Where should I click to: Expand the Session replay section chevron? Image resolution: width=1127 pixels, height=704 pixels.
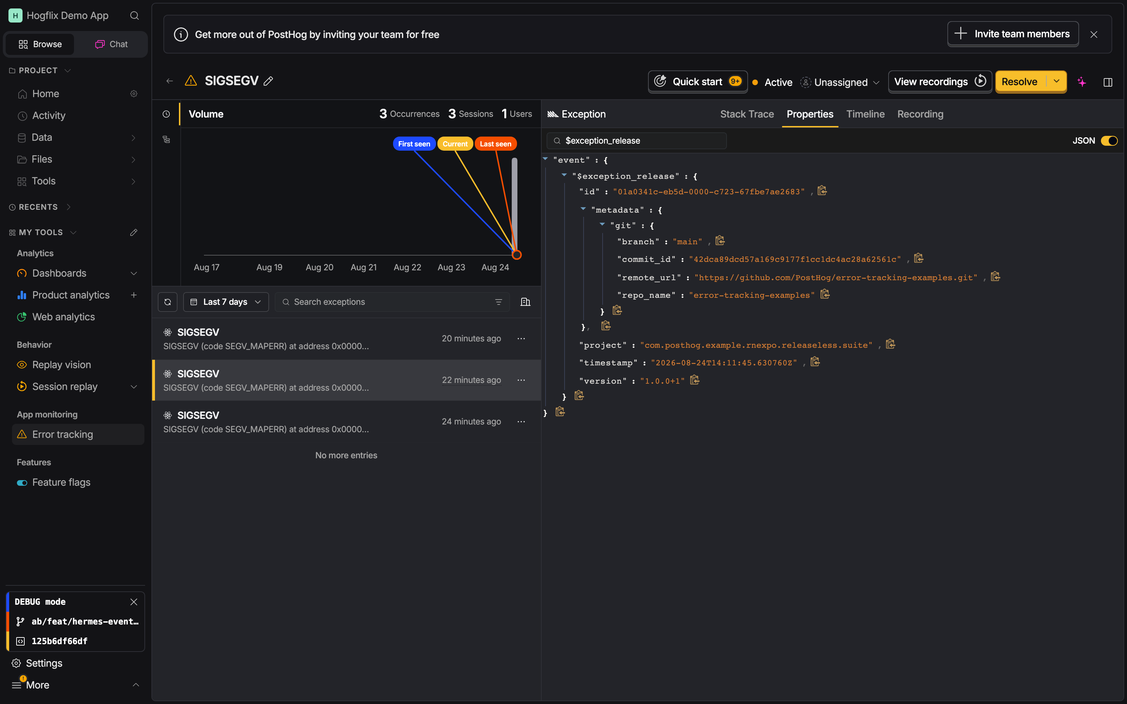(x=134, y=387)
